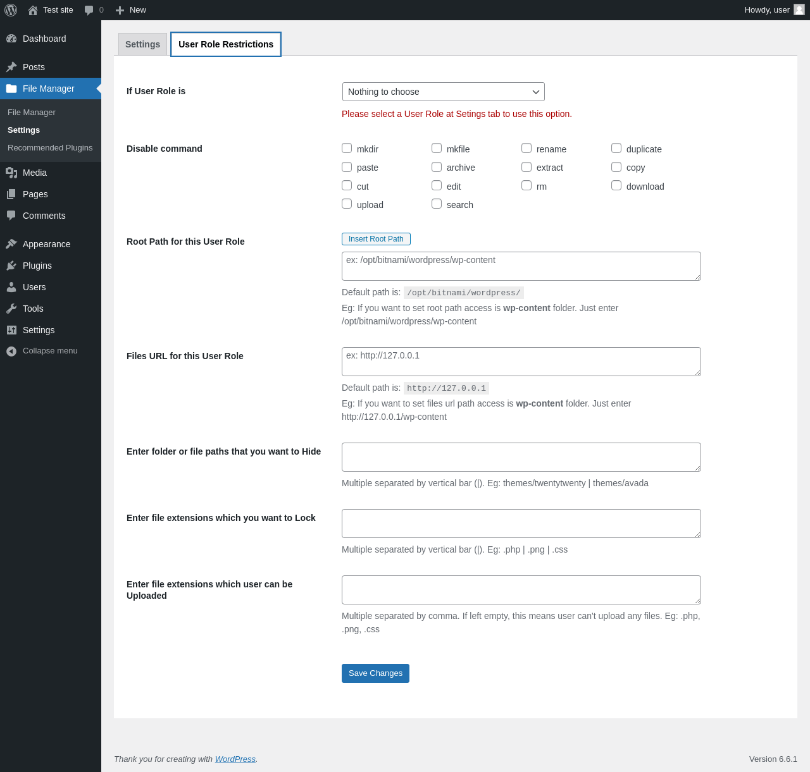Check the rename checkbox
This screenshot has width=810, height=772.
[x=526, y=148]
